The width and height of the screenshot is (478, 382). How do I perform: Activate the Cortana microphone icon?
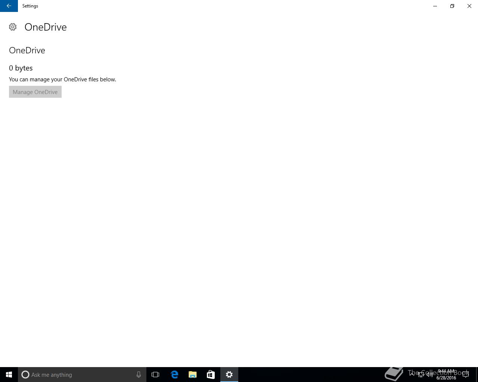(139, 375)
